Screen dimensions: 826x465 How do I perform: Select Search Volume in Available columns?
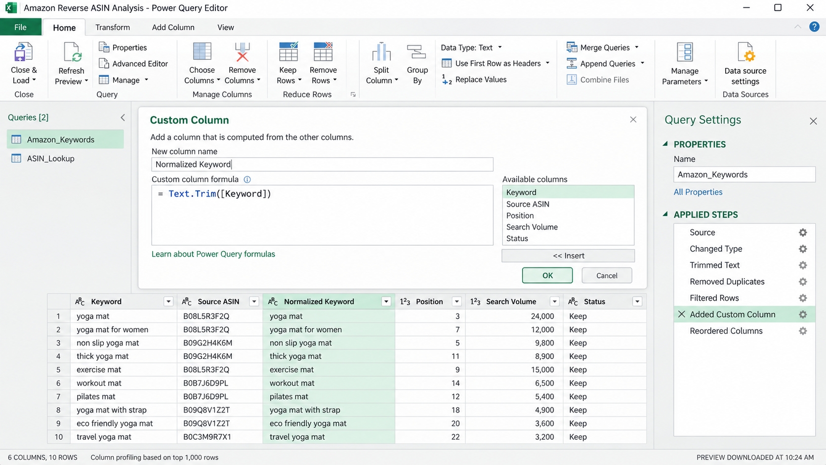point(568,227)
